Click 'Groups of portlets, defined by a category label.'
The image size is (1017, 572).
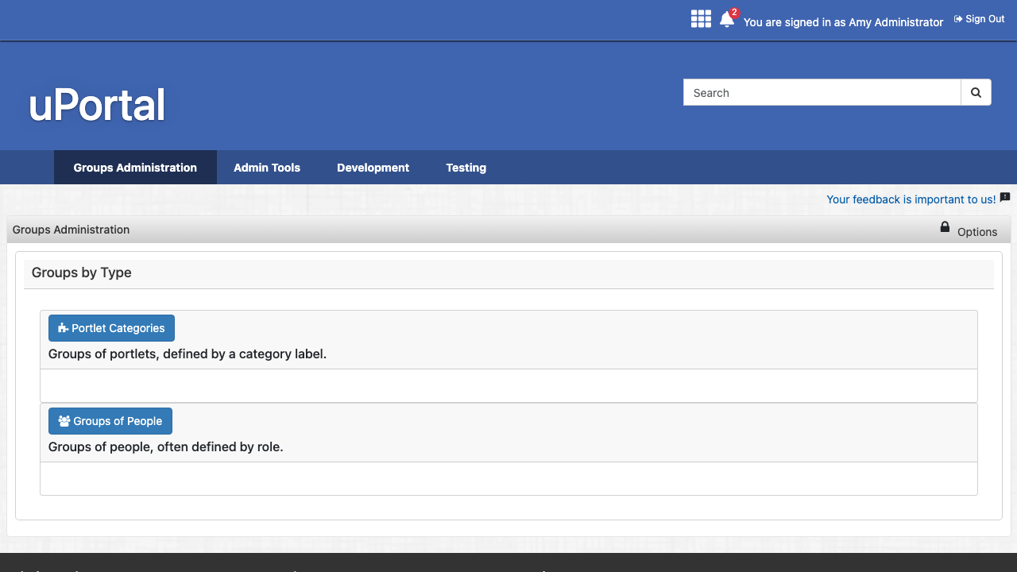(x=188, y=354)
